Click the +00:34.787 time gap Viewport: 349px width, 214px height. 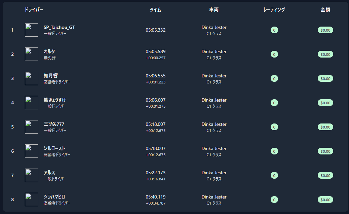point(155,203)
